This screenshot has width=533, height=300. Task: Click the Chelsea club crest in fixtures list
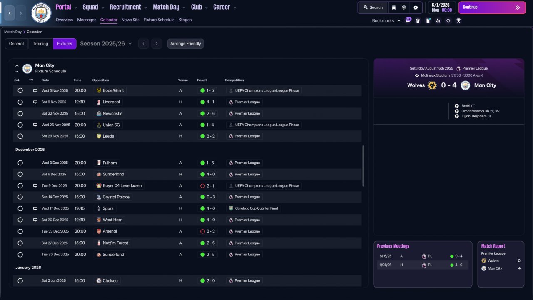[x=99, y=281]
